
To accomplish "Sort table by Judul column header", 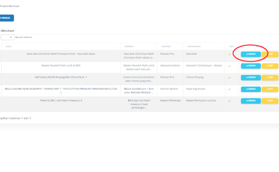I will coord(61,46).
